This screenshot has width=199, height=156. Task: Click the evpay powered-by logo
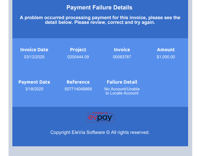click(x=100, y=117)
